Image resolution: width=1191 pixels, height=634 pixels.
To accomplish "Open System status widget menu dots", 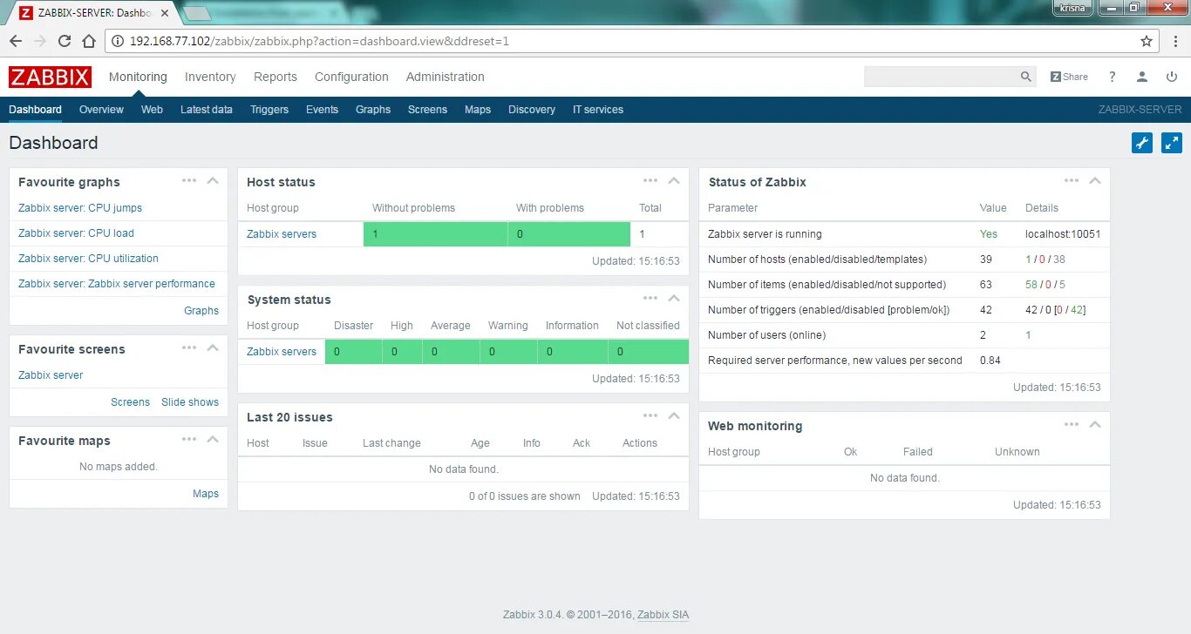I will click(x=650, y=298).
